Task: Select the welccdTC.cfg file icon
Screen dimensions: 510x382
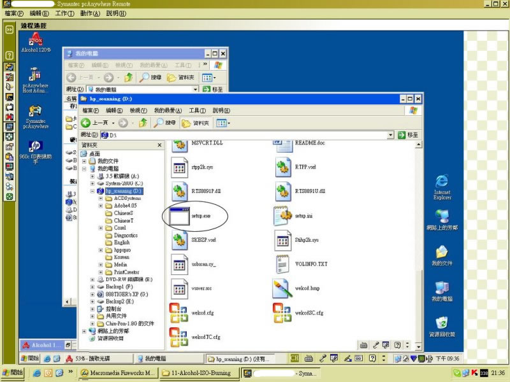Action: click(179, 337)
